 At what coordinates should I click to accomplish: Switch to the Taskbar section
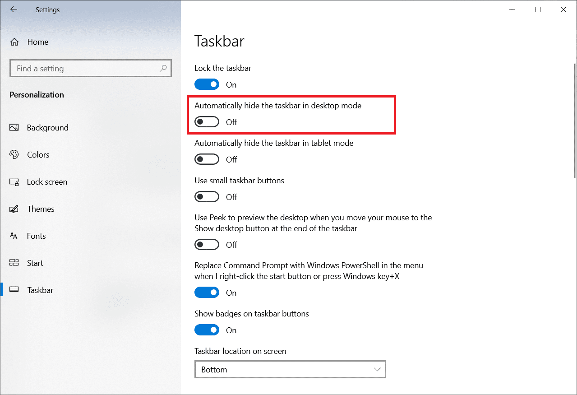(x=40, y=290)
